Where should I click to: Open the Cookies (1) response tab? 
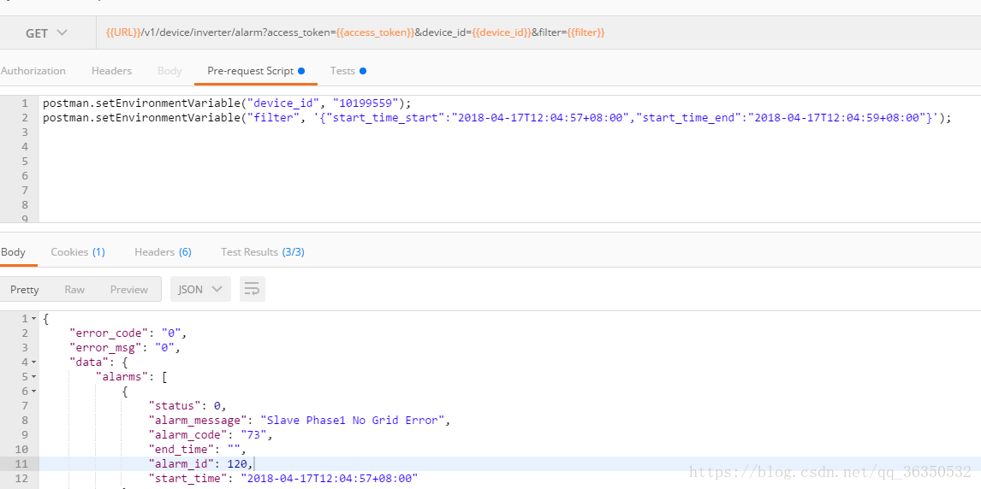coord(78,251)
